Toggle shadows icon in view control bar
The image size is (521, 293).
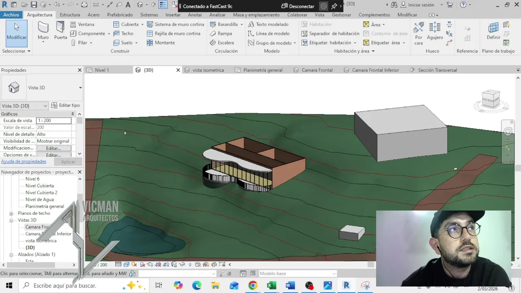(x=142, y=265)
